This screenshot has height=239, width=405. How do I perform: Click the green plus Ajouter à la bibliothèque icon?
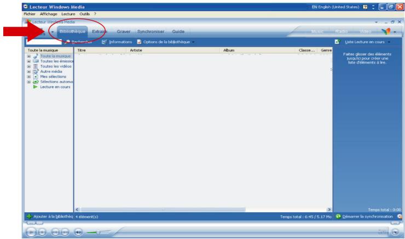point(29,216)
